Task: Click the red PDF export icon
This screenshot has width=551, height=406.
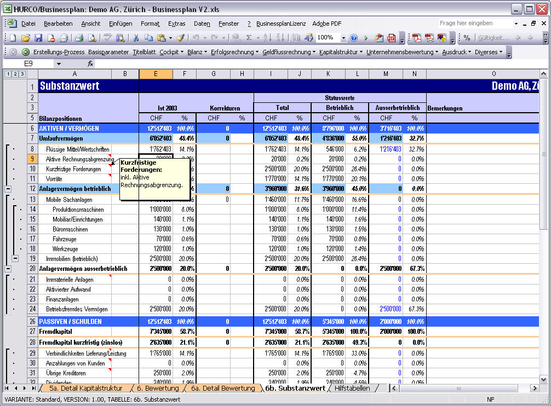Action: [391, 38]
